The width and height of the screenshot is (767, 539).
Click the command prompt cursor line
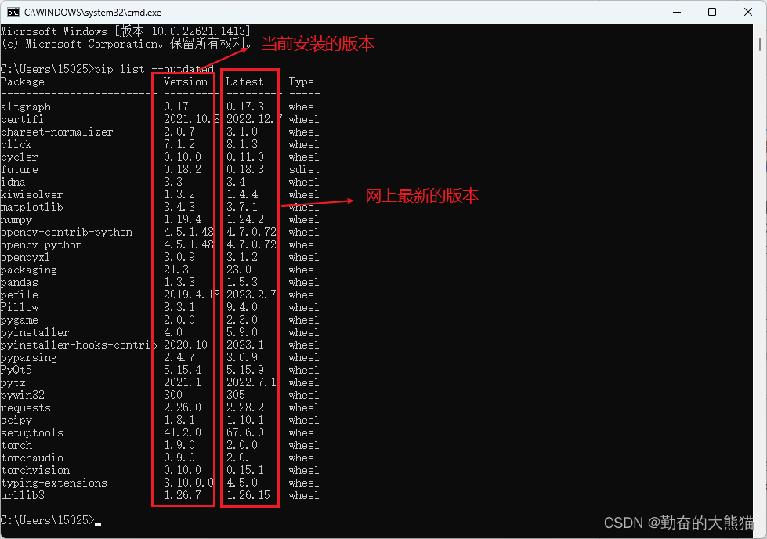tap(51, 520)
